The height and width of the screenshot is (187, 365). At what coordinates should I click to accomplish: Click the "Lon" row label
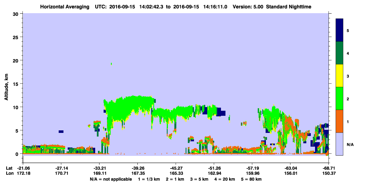pos(9,174)
